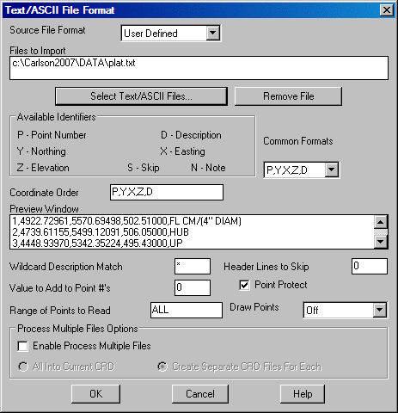Open Help for this dialog
The height and width of the screenshot is (413, 398).
coord(303,394)
